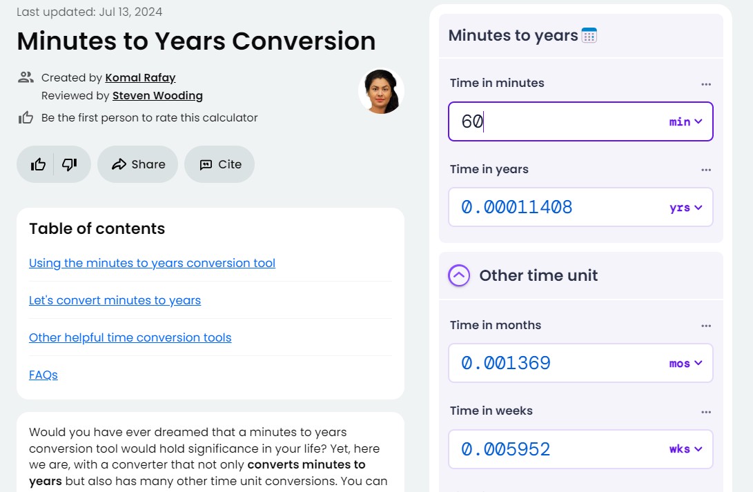Open options menu for Time in months
753x492 pixels.
click(706, 326)
